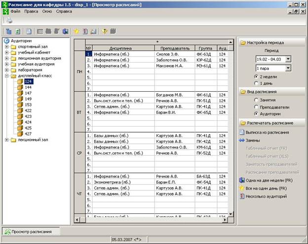This screenshot has height=244, width=308.
Task: Select 'Занятия' schedule view
Action: click(256, 100)
